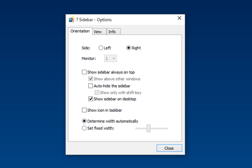The height and width of the screenshot is (168, 252).
Task: Uncheck Show sidebar on desktop
Action: (91, 99)
